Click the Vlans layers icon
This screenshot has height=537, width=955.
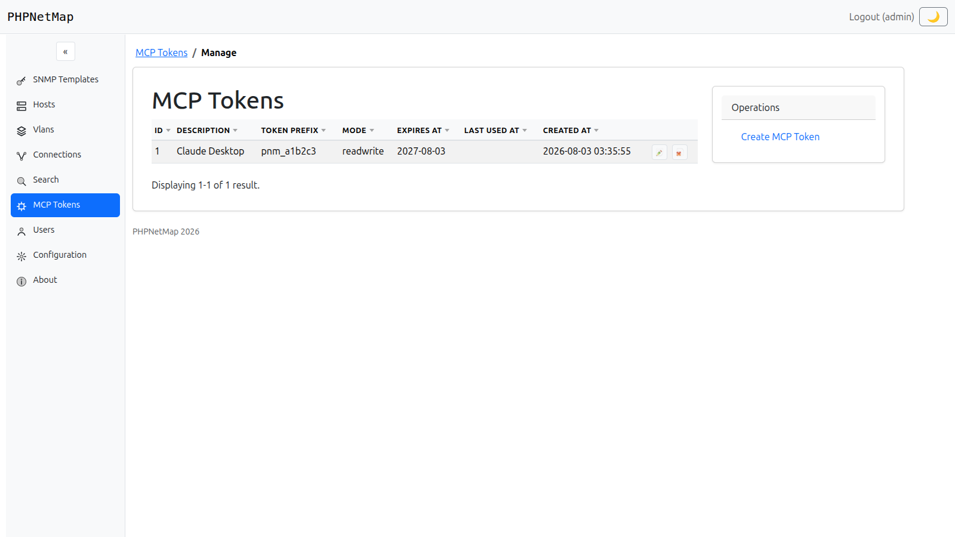coord(21,131)
